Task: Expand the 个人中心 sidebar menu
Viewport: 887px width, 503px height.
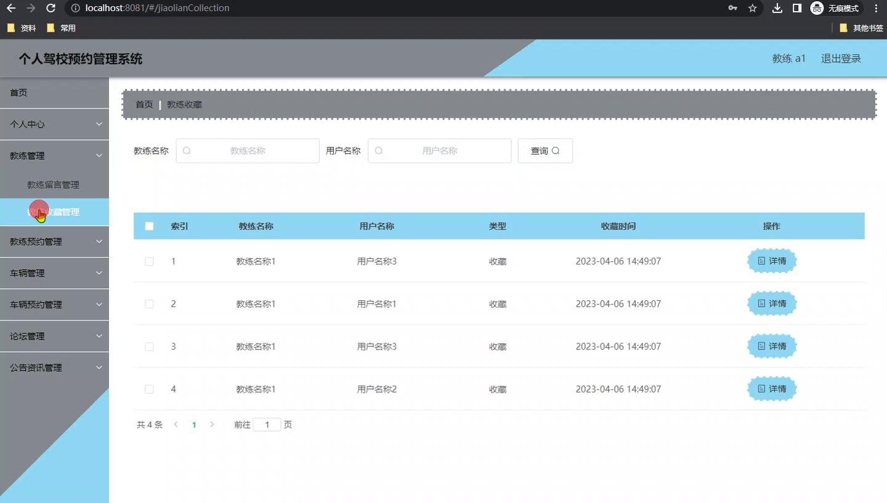Action: [54, 124]
